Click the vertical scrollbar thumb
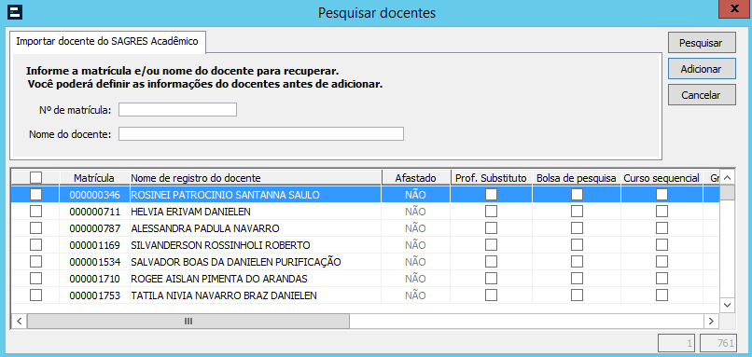The width and height of the screenshot is (752, 357). (x=727, y=192)
